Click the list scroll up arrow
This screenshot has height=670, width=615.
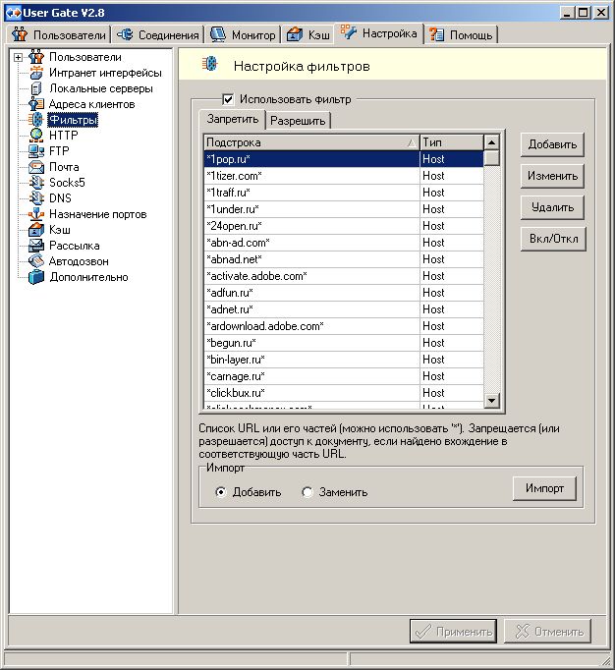click(491, 142)
